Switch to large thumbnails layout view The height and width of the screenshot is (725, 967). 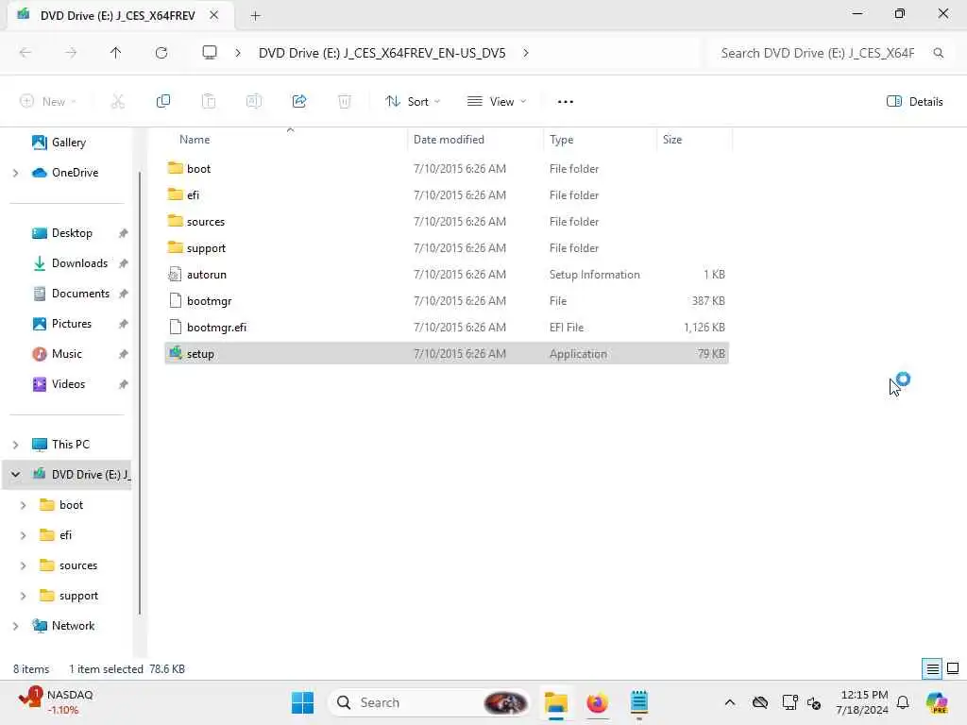click(953, 669)
